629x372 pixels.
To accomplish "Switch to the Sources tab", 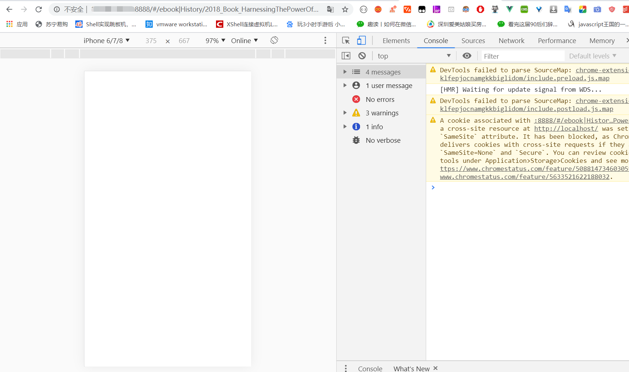I will click(473, 41).
